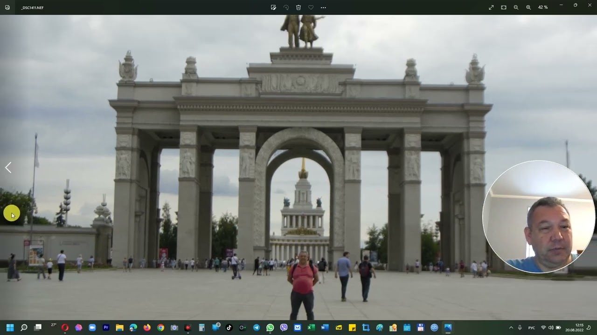Click the battery tray icon

(x=558, y=328)
